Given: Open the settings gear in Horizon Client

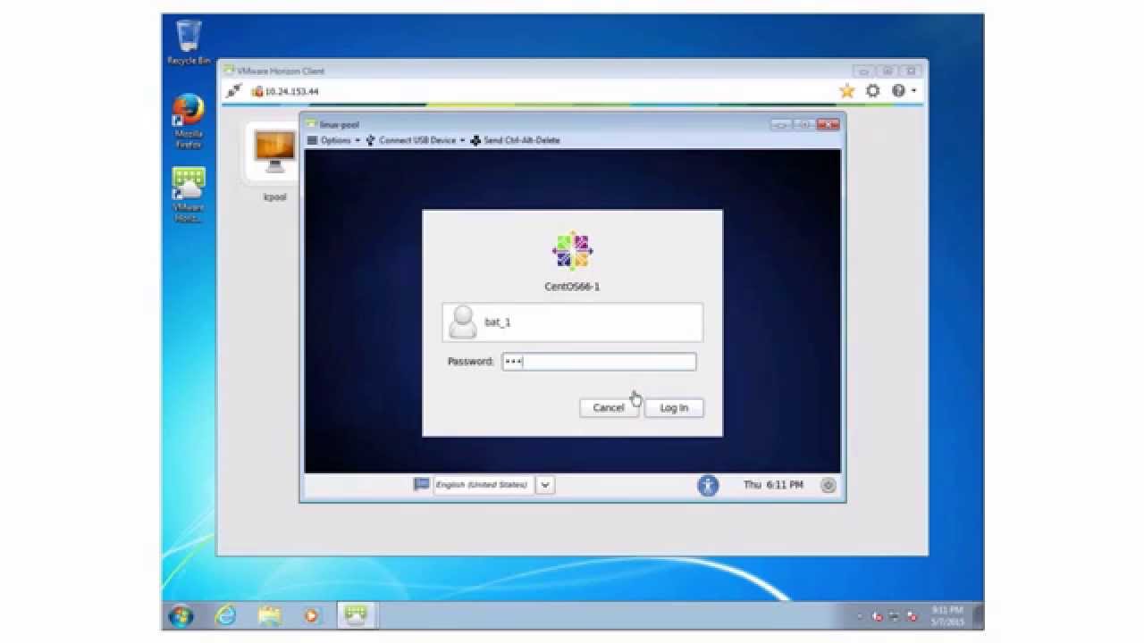Looking at the screenshot, I should coord(873,91).
